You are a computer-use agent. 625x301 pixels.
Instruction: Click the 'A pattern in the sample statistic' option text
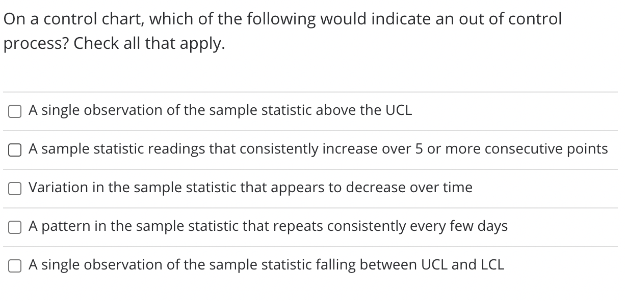pyautogui.click(x=268, y=226)
